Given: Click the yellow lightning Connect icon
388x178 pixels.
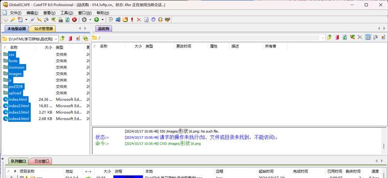Looking at the screenshot, I should [x=39, y=20].
